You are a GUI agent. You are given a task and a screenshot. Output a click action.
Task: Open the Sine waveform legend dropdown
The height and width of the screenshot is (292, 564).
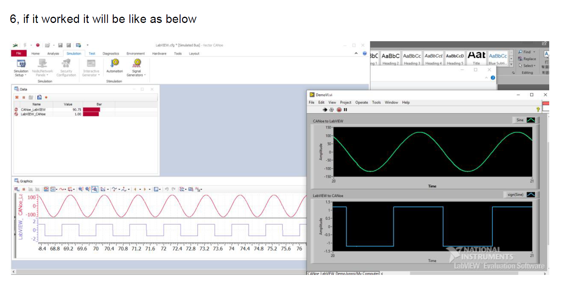point(532,120)
